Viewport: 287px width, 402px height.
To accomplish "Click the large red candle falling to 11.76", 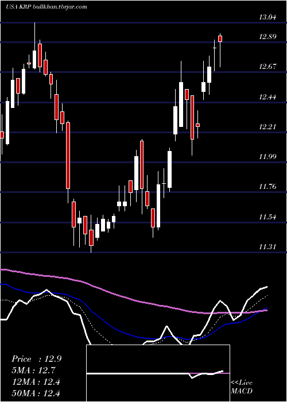I will 68,156.
